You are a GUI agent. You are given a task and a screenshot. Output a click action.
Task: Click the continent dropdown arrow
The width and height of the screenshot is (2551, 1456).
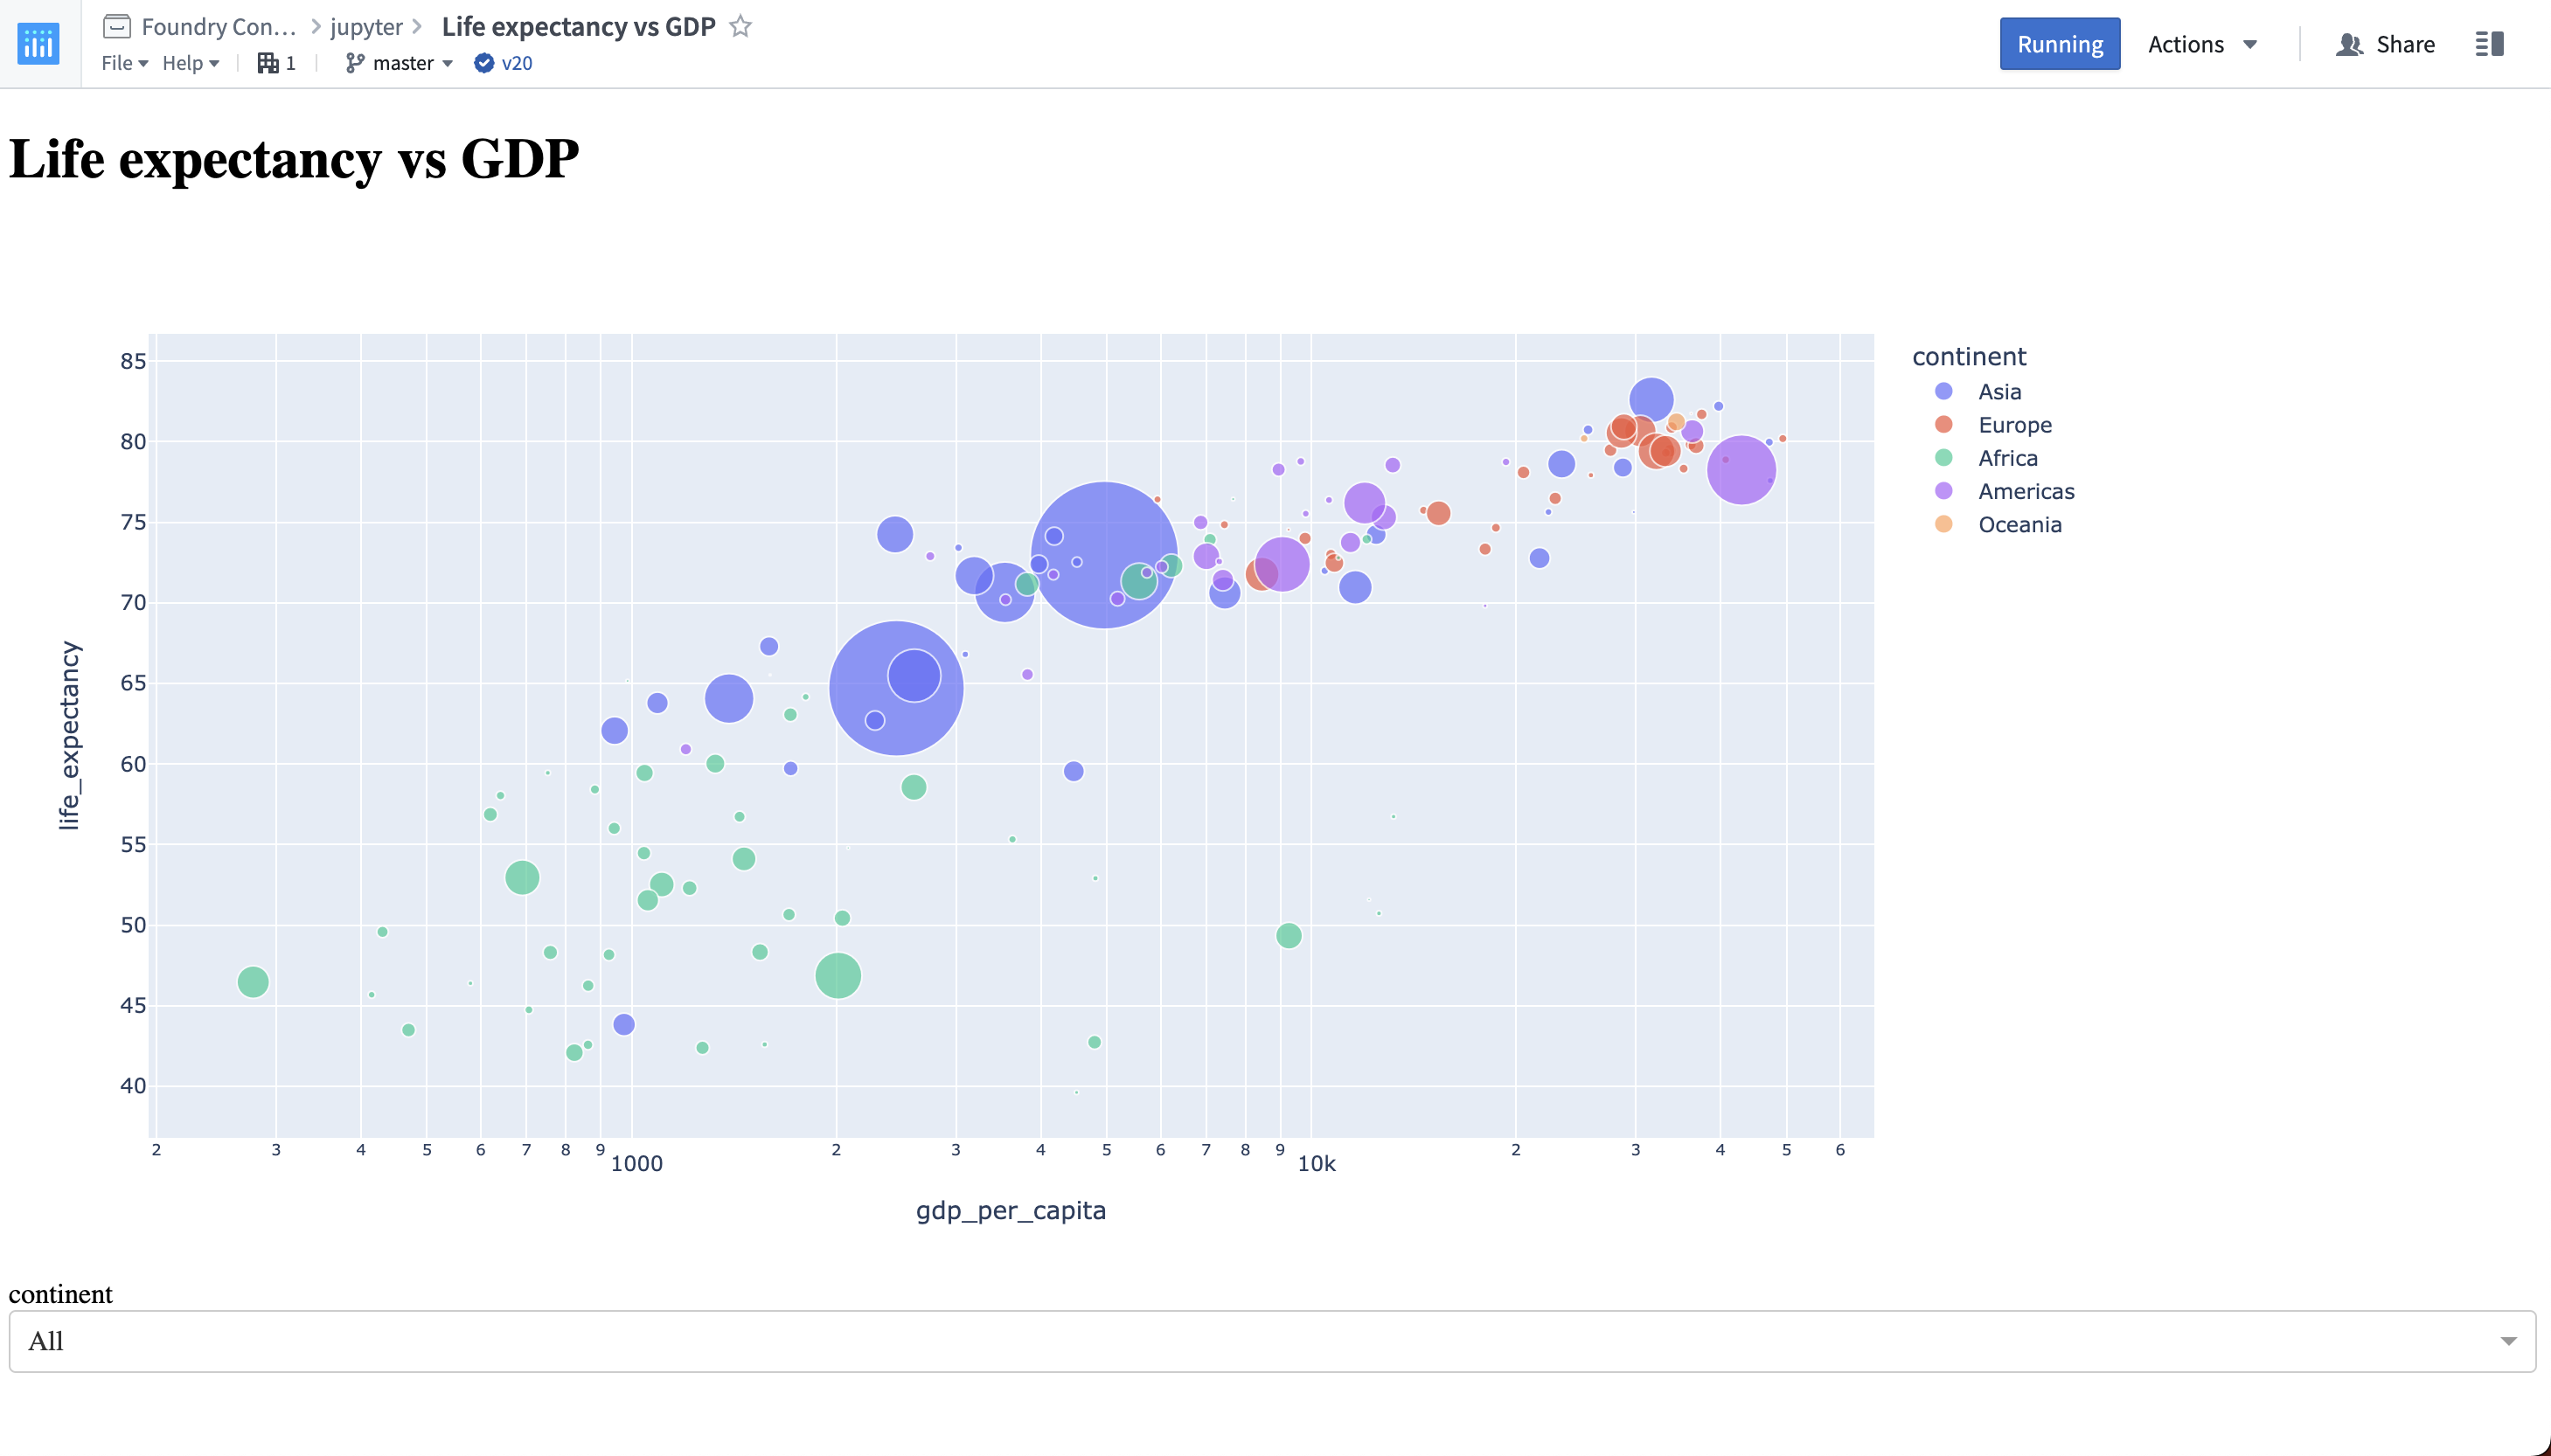point(2508,1341)
